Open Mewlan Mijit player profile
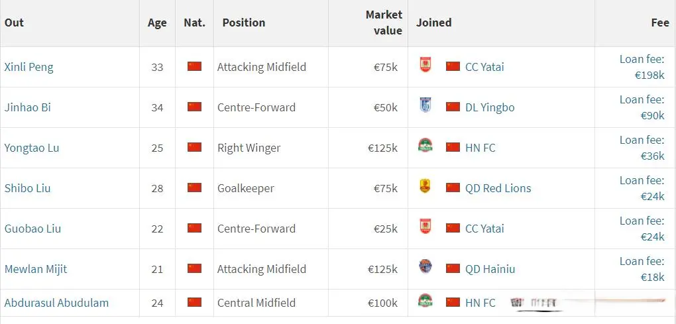The height and width of the screenshot is (324, 676). click(36, 269)
